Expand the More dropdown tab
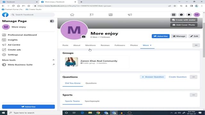Image resolution: width=205 pixels, height=115 pixels. (x=147, y=45)
